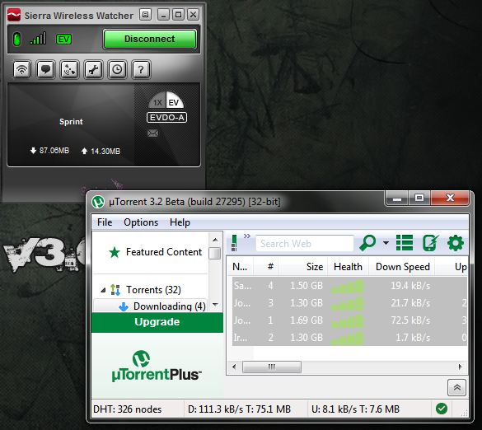Click the 14.30MB uploaded data counter
Screen dimensions: 482x430
coord(101,152)
